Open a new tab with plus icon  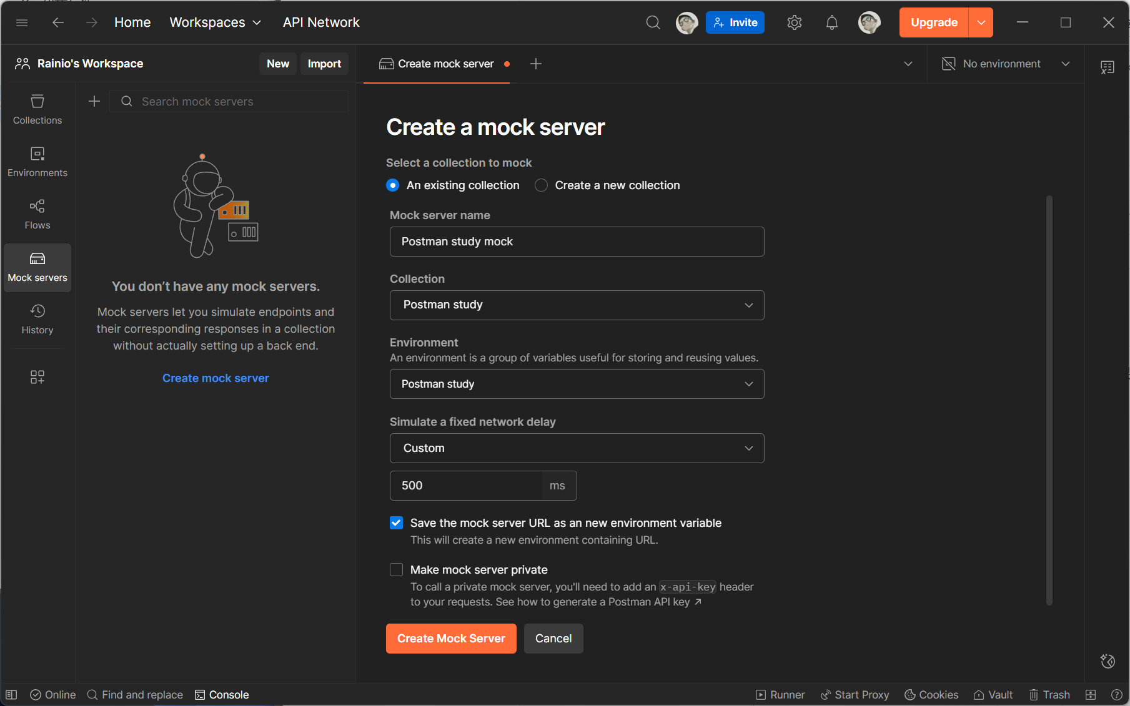coord(536,64)
